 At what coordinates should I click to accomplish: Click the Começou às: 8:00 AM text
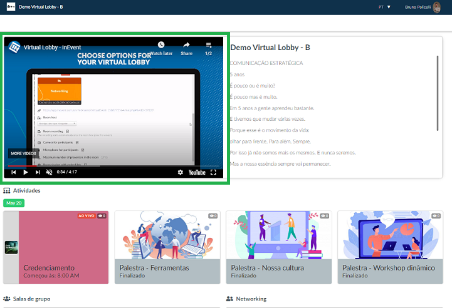coord(51,276)
